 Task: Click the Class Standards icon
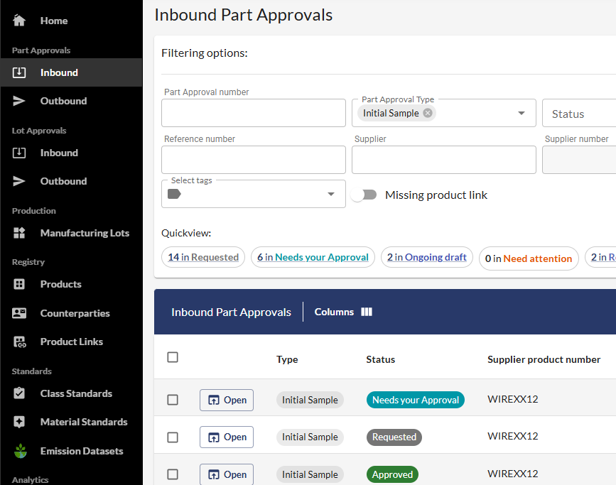coord(19,393)
